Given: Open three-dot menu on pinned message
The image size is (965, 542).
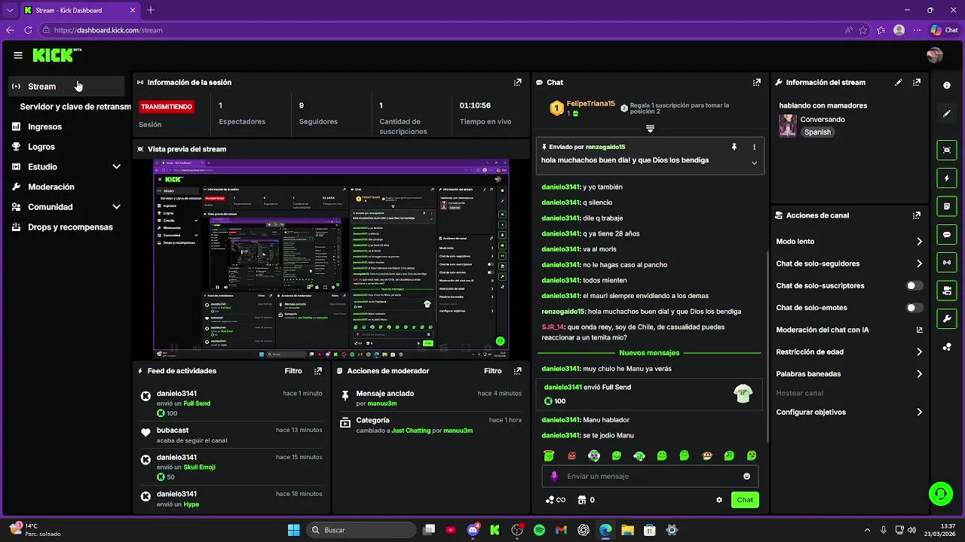Looking at the screenshot, I should coord(754,147).
